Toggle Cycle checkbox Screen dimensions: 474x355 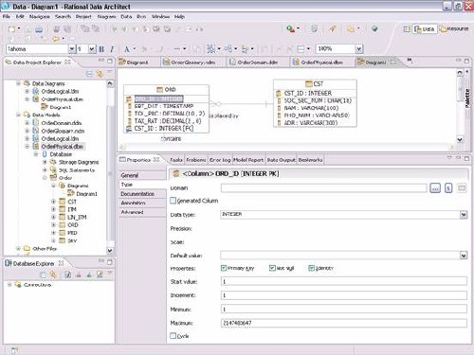tap(173, 336)
